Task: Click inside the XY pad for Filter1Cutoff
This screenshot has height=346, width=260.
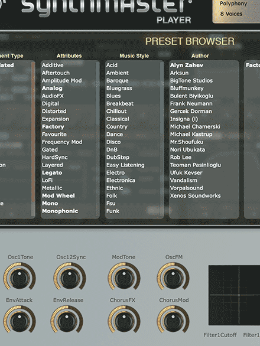Action: [x=234, y=295]
